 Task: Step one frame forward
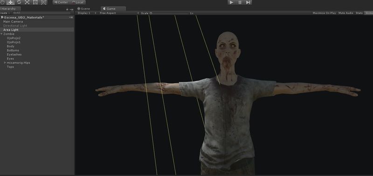(248, 2)
